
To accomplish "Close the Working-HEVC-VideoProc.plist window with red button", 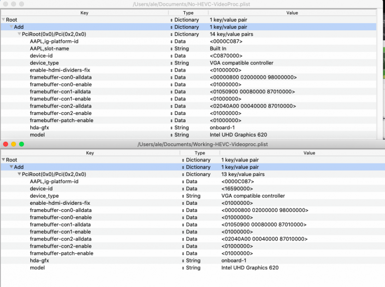I will point(6,144).
